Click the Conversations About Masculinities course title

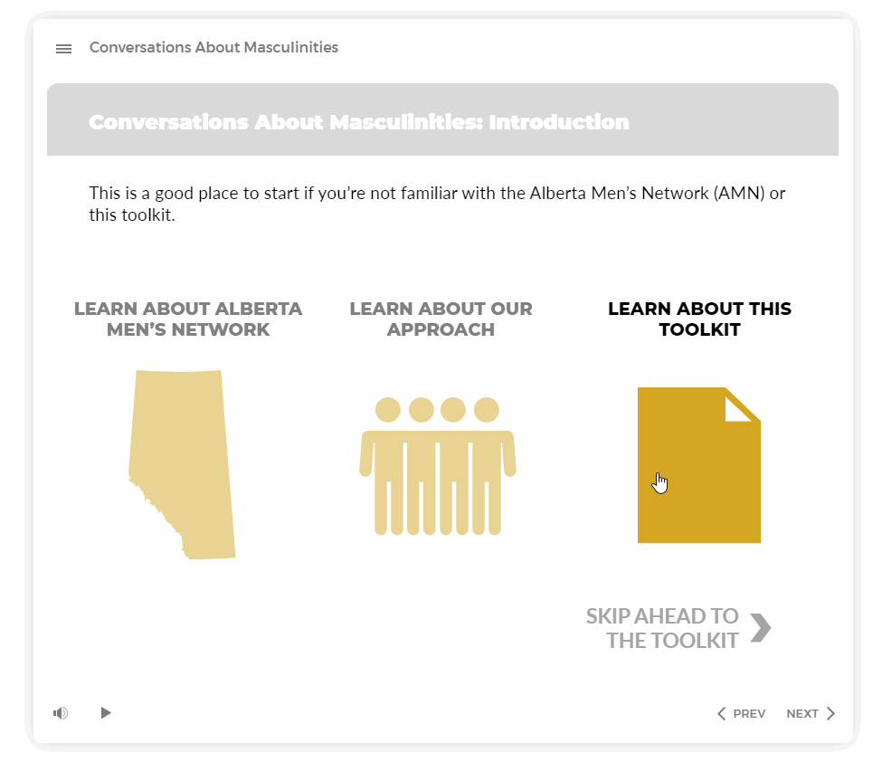[213, 47]
